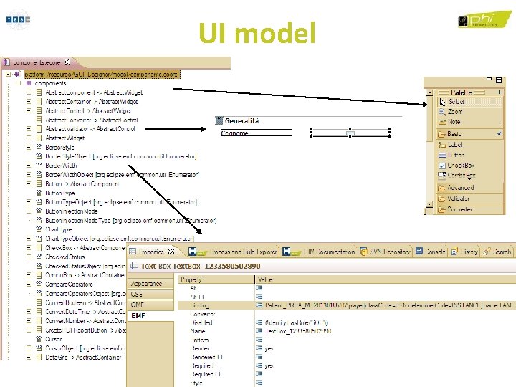Select the EMF properties category

pos(150,316)
